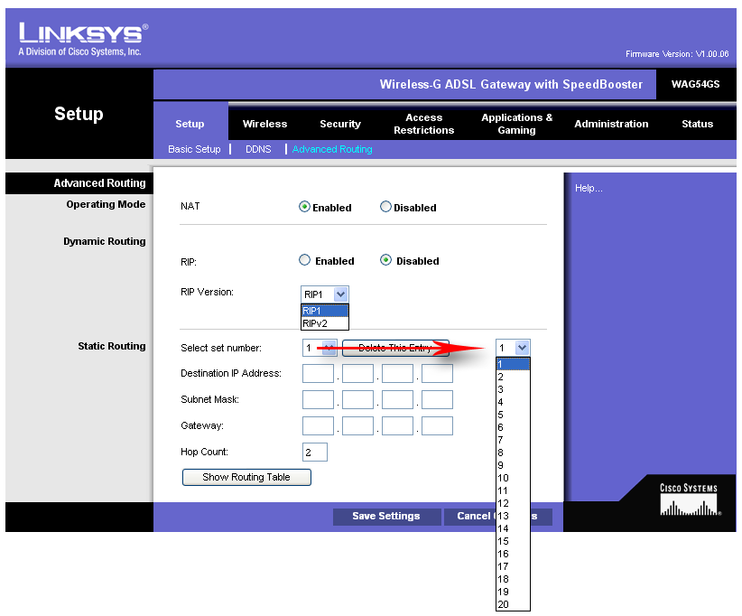Select RIP Disabled radio button
Screen dimensions: 742x616
tap(385, 260)
